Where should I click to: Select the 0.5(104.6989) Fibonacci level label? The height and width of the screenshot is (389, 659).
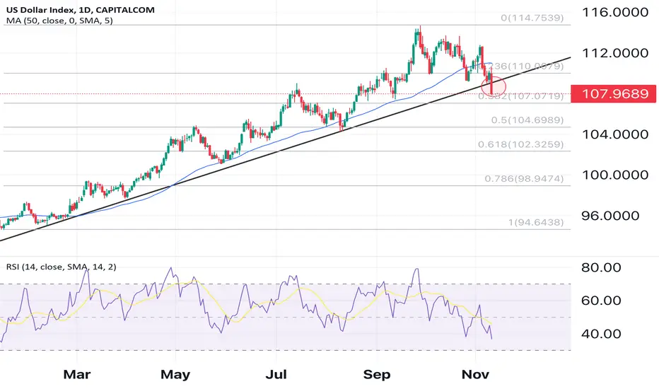click(x=527, y=120)
